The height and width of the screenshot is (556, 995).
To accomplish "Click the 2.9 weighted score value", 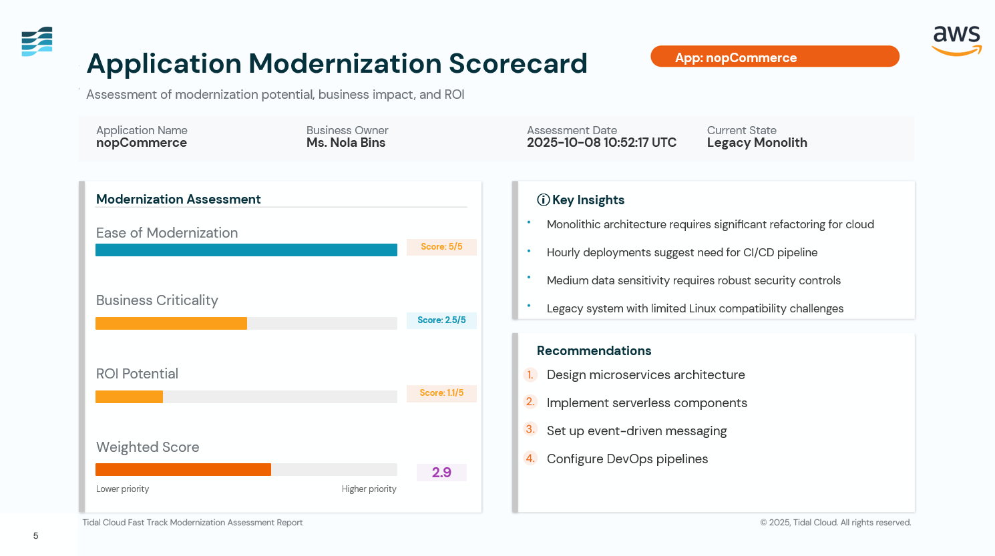I will click(441, 473).
